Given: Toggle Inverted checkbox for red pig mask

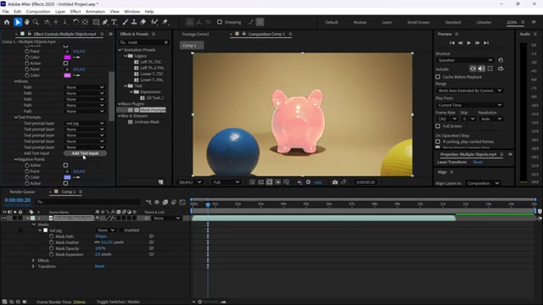Looking at the screenshot, I should [121, 230].
